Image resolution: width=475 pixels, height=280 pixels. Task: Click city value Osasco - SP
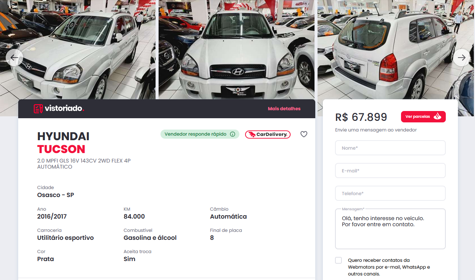coord(55,195)
